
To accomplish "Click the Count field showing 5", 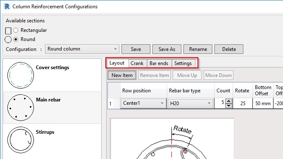I will [220, 103].
